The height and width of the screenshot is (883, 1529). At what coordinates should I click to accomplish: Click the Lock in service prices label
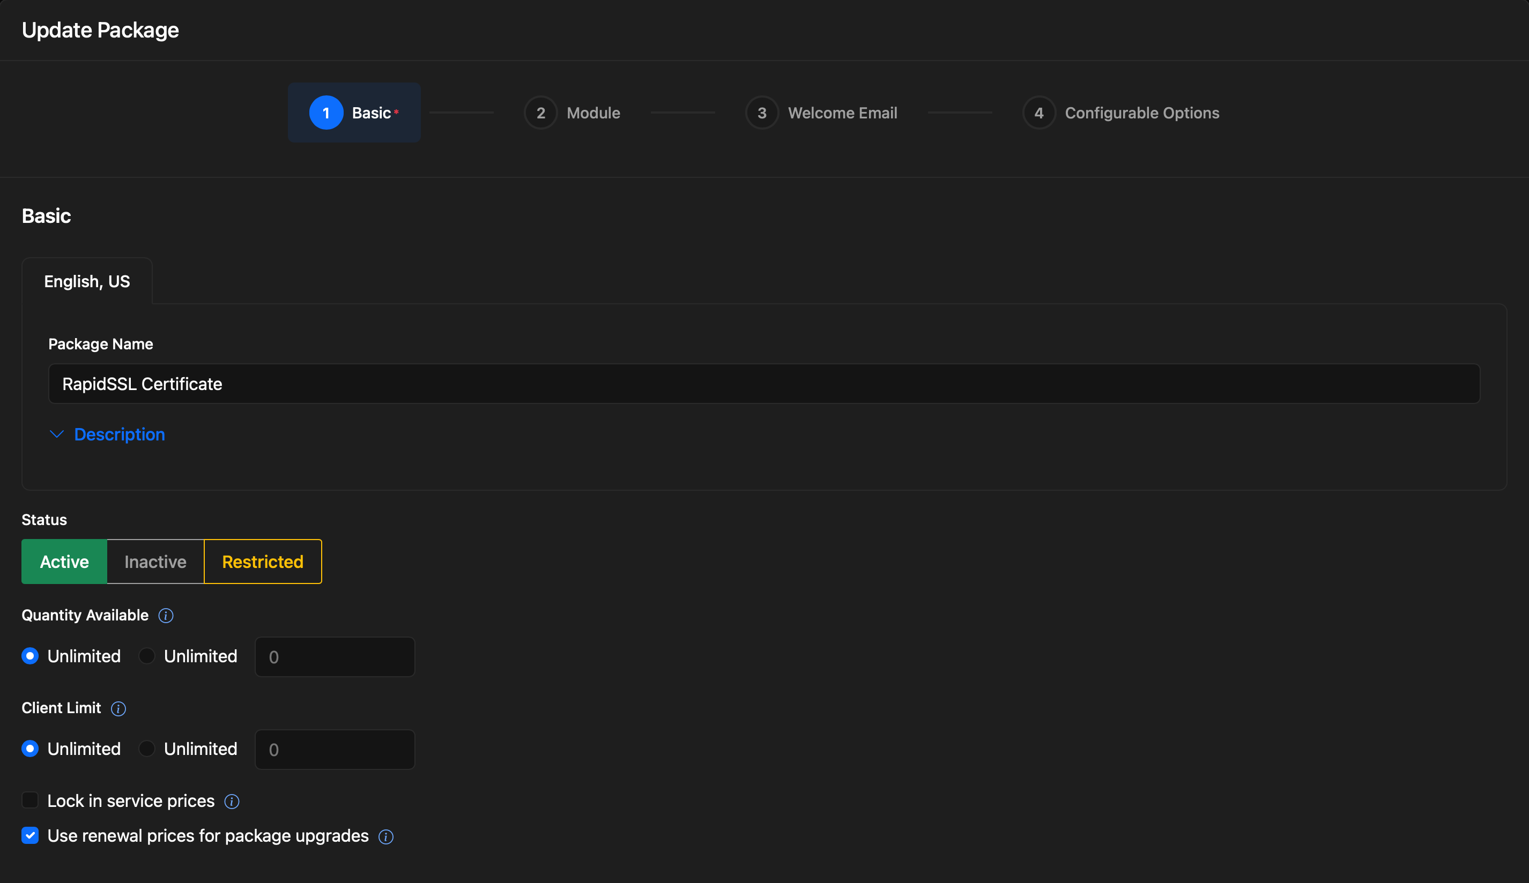[x=131, y=801]
